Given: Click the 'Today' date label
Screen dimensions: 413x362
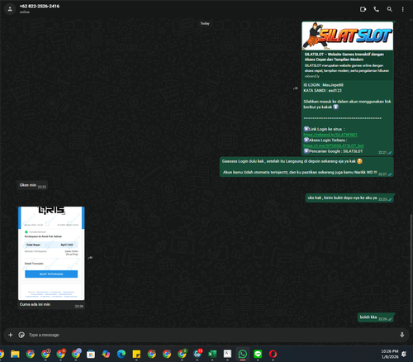Looking at the screenshot, I should coord(205,23).
